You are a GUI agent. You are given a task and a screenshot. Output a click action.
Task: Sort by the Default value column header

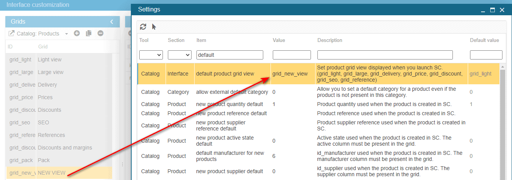tap(484, 40)
